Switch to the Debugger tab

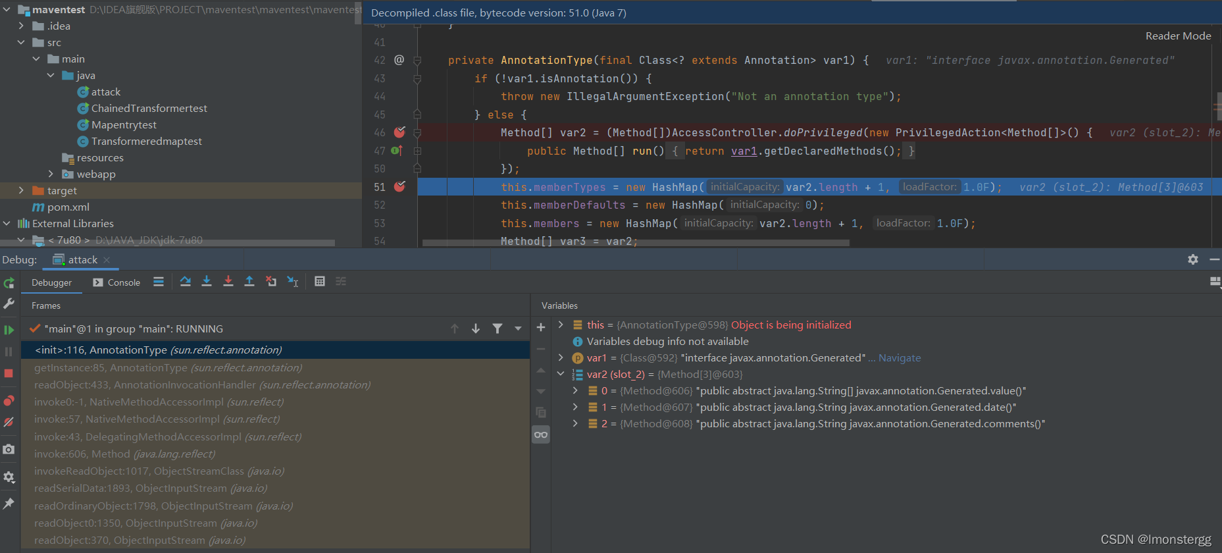(51, 282)
